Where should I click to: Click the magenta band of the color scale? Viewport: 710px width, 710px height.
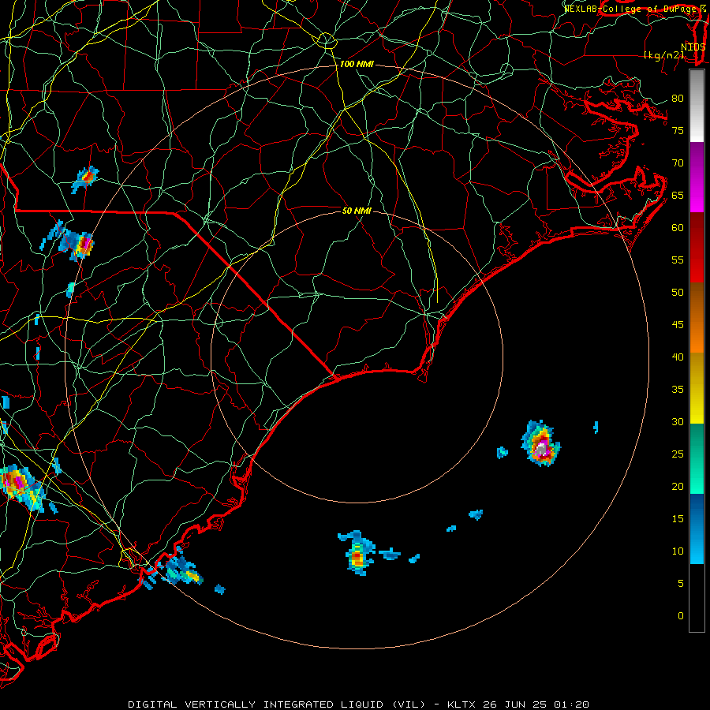pyautogui.click(x=697, y=177)
